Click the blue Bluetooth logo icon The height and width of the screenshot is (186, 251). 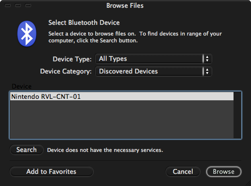coord(27,34)
